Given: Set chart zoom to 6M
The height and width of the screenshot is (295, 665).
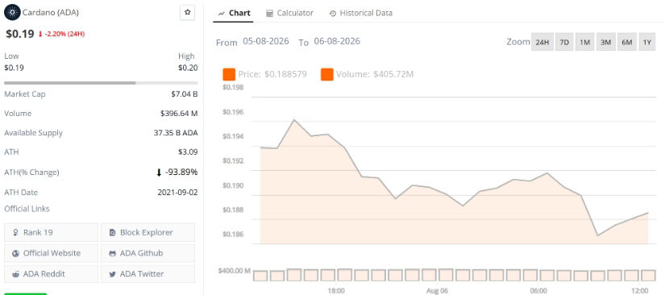Looking at the screenshot, I should [627, 42].
